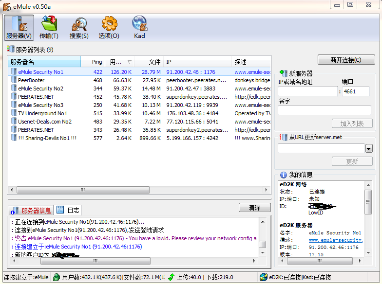Click the 加入列表 add to list button
The height and width of the screenshot is (284, 382).
point(352,124)
